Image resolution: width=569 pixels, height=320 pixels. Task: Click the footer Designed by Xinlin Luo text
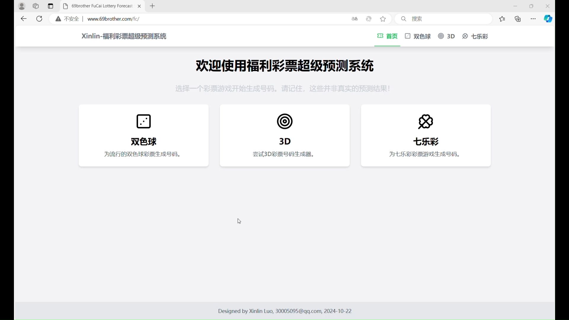285,311
